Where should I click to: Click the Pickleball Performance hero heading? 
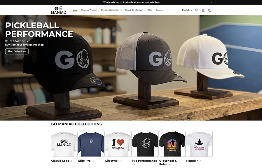(x=39, y=30)
